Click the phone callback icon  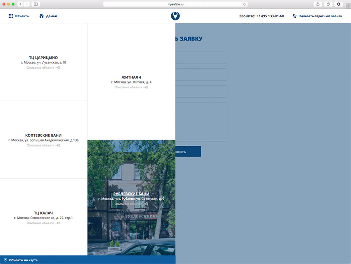[x=295, y=16]
